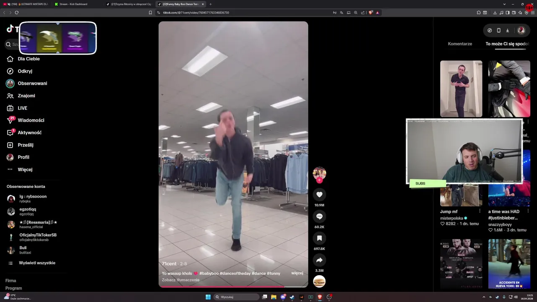Open thumbnail of man in dark shirt
This screenshot has width=537, height=302.
pos(461,89)
